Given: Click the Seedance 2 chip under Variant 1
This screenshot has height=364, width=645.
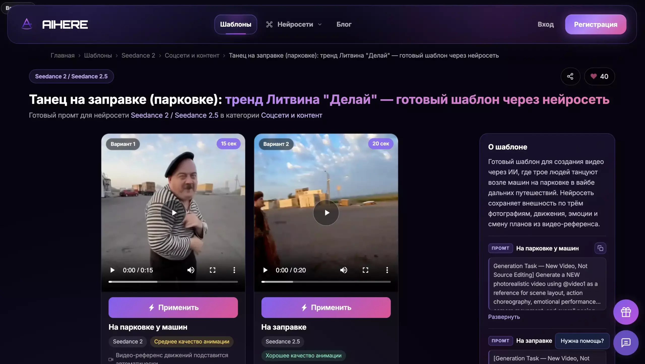Looking at the screenshot, I should [128, 342].
